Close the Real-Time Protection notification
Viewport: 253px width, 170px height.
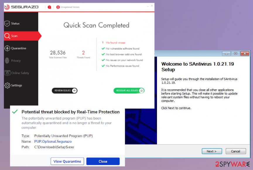coord(103,161)
